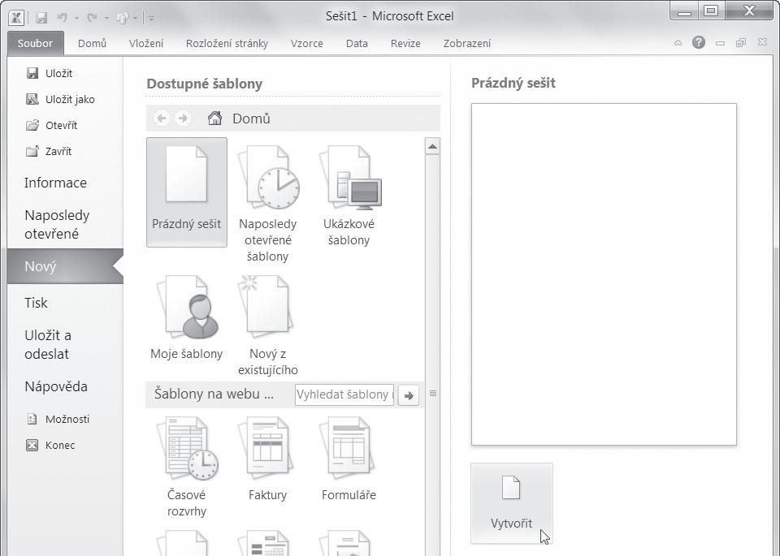This screenshot has height=556, width=780.
Task: Open Excel Help question mark icon
Action: pyautogui.click(x=699, y=42)
